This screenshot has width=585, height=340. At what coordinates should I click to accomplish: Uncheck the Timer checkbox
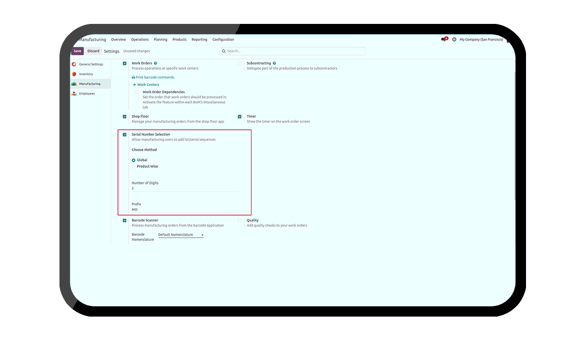pos(239,117)
